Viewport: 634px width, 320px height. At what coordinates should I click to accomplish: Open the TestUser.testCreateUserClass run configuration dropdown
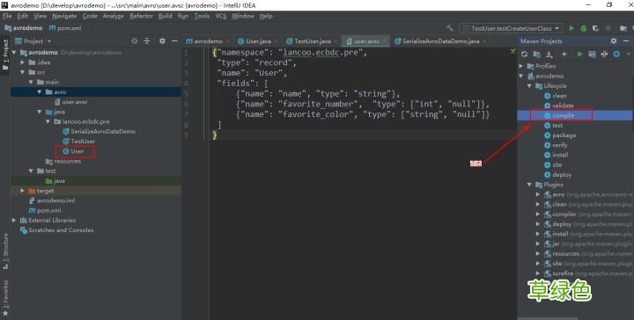click(511, 28)
